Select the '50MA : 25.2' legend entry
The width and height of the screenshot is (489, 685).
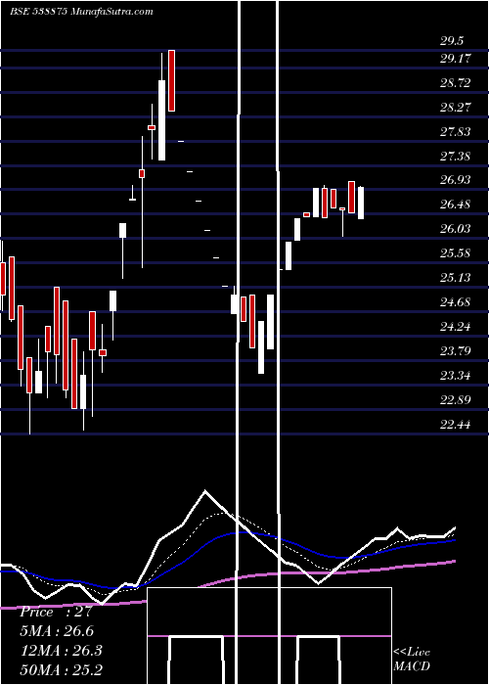[x=61, y=669]
